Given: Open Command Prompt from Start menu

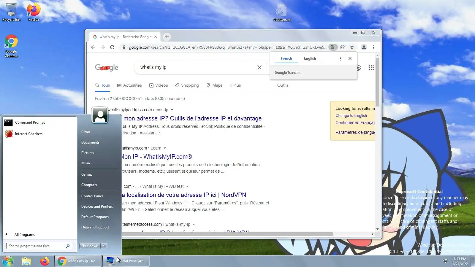Looking at the screenshot, I should click(40, 123).
